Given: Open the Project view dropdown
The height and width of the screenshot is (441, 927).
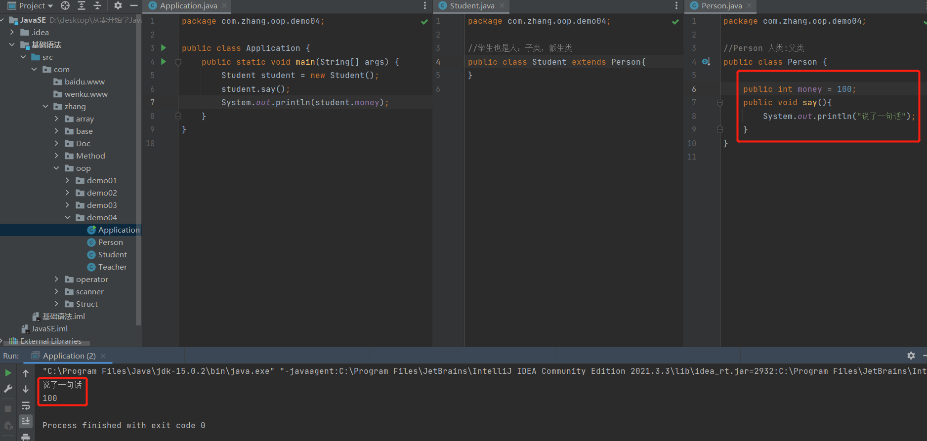Looking at the screenshot, I should pyautogui.click(x=30, y=5).
